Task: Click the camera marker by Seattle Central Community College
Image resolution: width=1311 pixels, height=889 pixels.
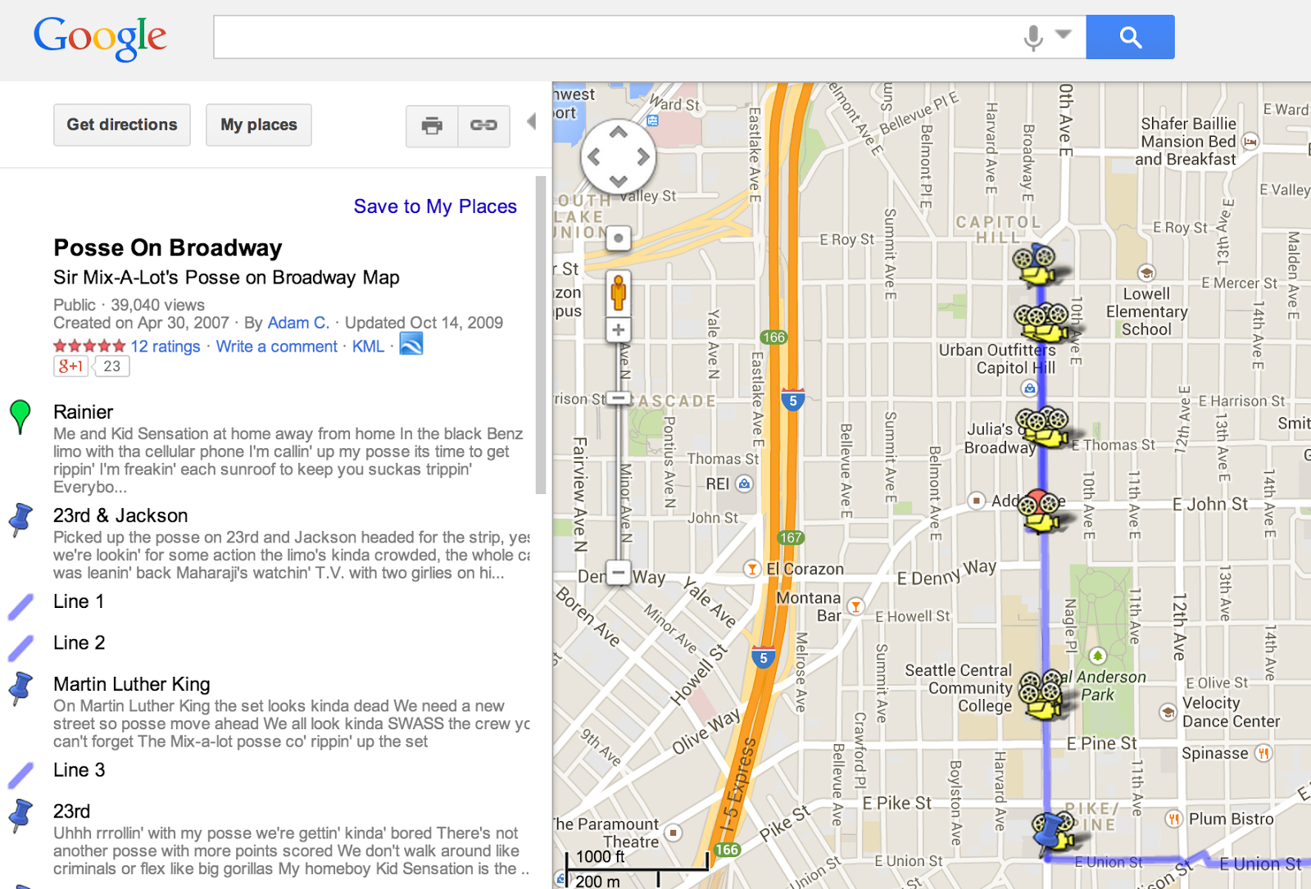Action: [1042, 694]
